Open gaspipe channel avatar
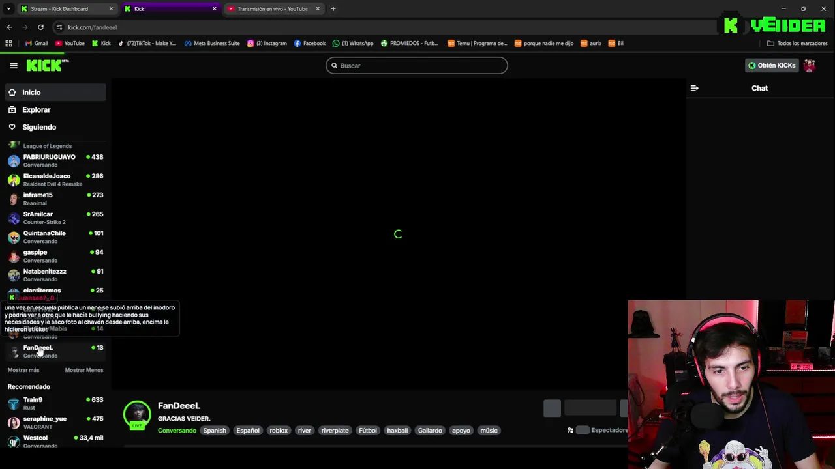The image size is (835, 469). click(14, 256)
